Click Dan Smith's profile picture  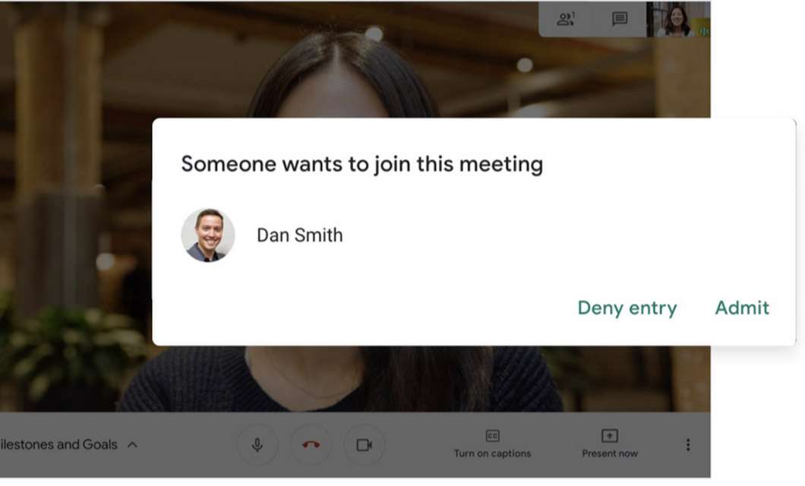pos(208,235)
